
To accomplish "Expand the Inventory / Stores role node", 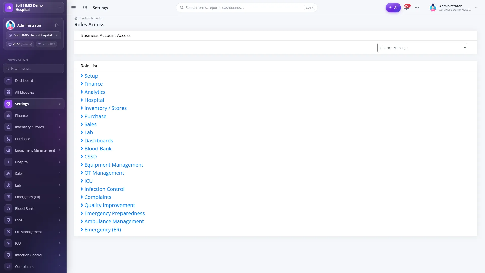I will 82,108.
